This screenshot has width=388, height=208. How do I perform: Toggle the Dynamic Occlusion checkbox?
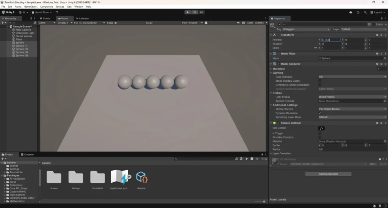320,113
